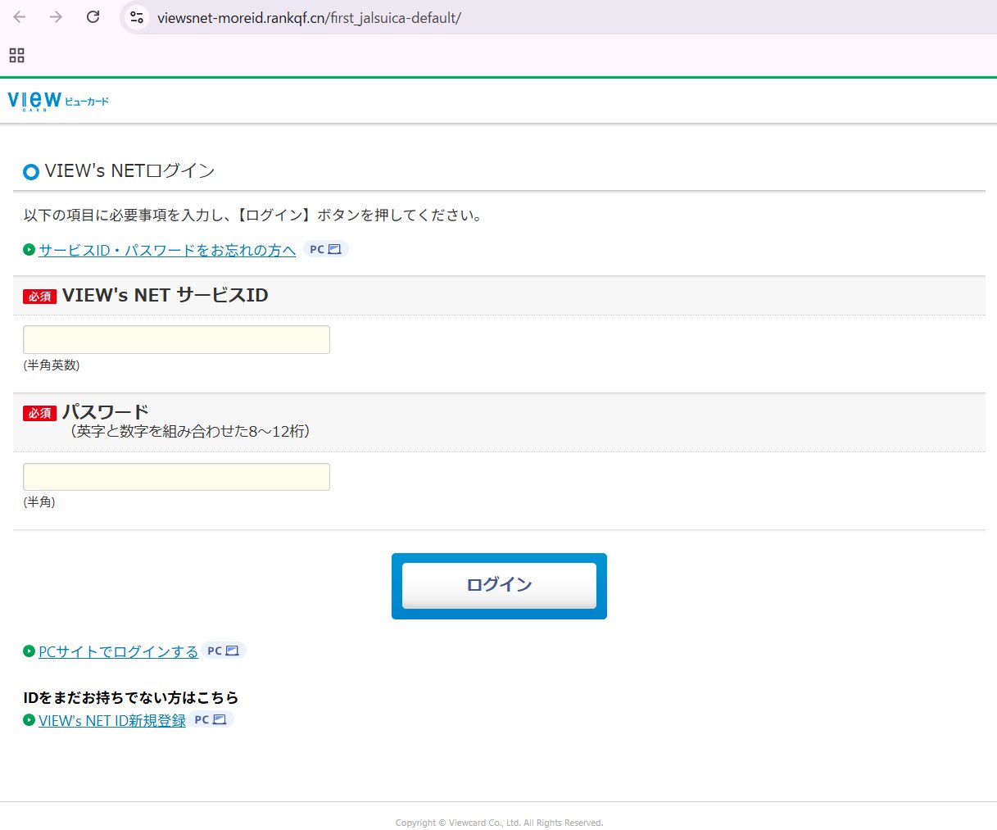Screen dimensions: 997x830
Task: Open the PCサイトでログインする link
Action: point(118,651)
